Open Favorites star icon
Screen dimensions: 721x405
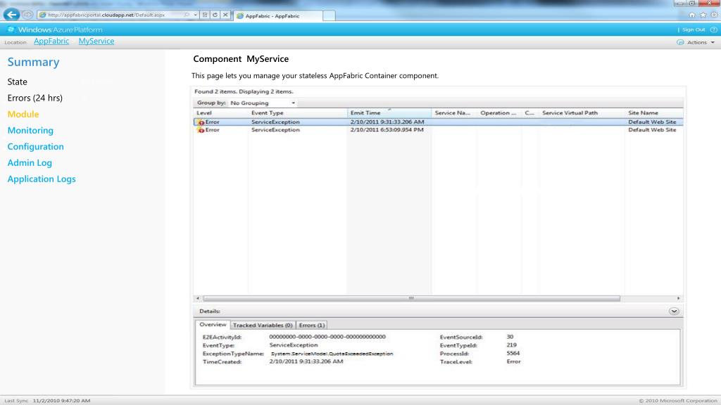(x=703, y=15)
